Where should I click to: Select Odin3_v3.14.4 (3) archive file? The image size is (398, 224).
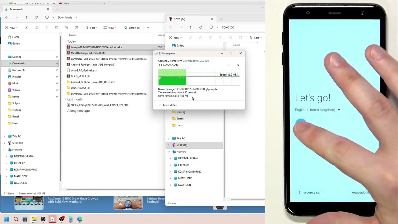[x=78, y=76]
